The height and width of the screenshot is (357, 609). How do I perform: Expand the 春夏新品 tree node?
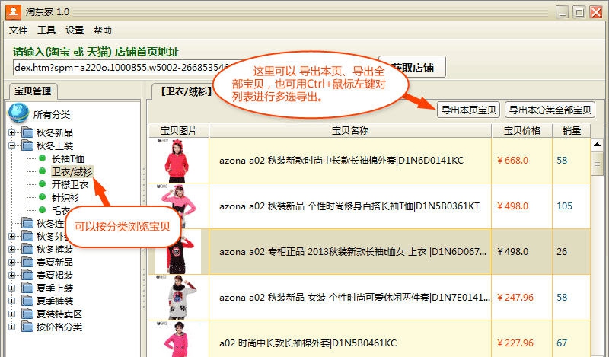pyautogui.click(x=11, y=262)
